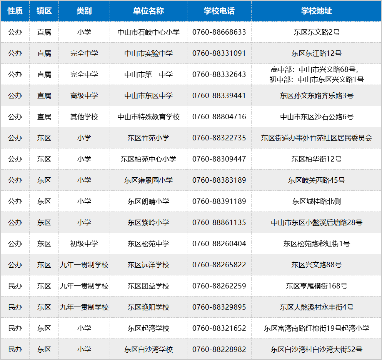Image resolution: width=382 pixels, height=360 pixels.
Task: Select school name 中山市东区中学
Action: pos(148,96)
